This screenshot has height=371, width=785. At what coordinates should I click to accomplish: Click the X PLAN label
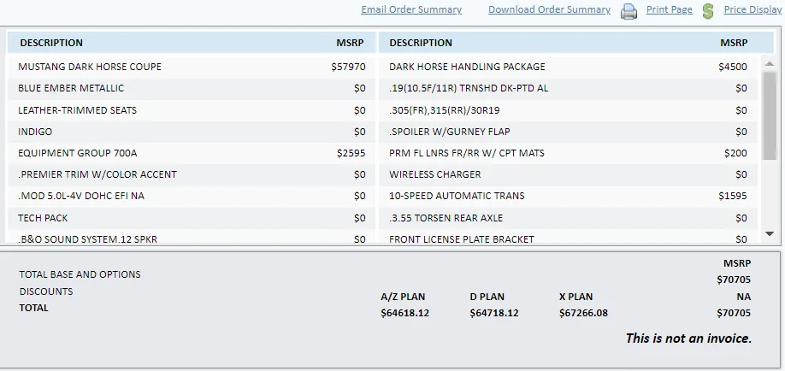[575, 297]
